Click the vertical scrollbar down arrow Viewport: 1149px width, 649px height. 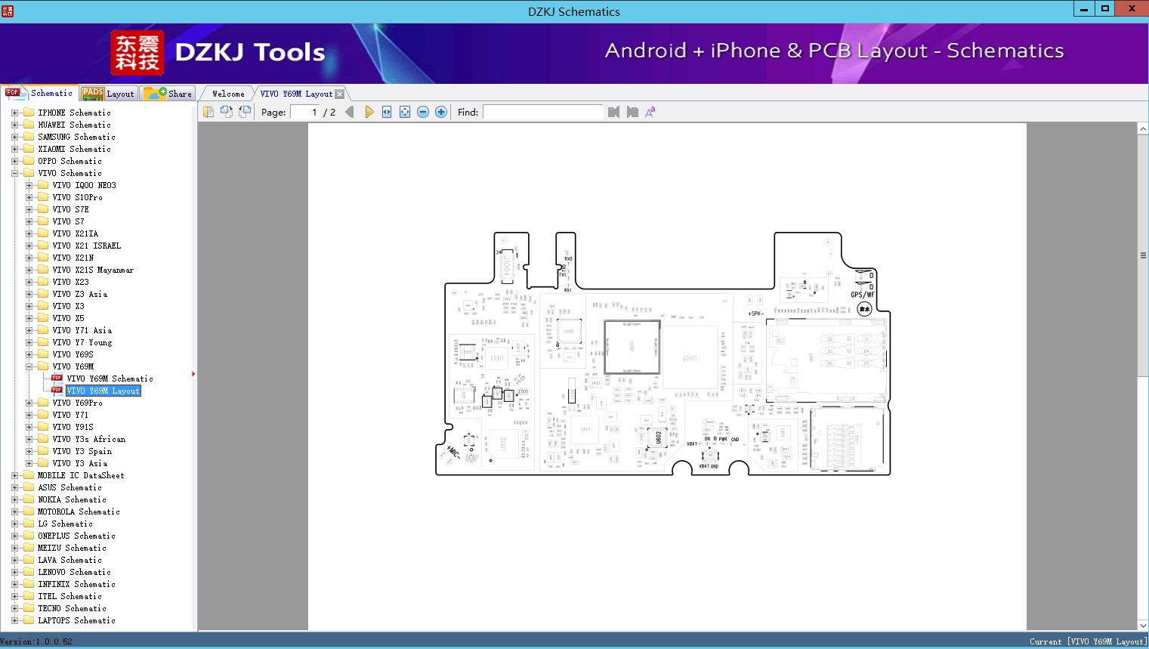click(1143, 625)
